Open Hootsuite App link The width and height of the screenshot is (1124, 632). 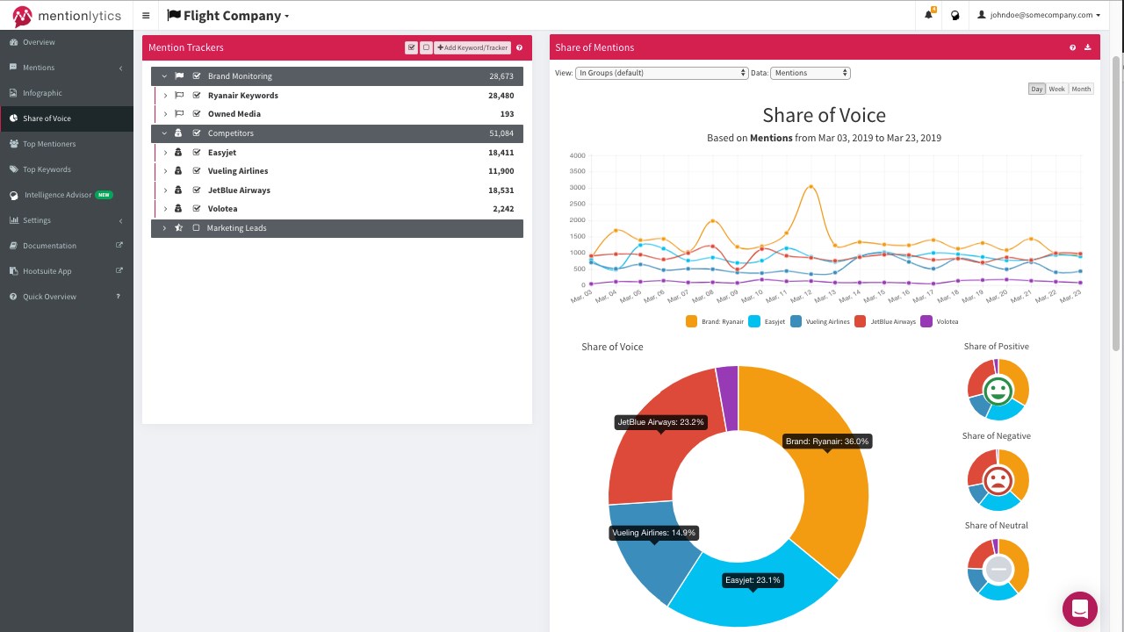point(67,271)
